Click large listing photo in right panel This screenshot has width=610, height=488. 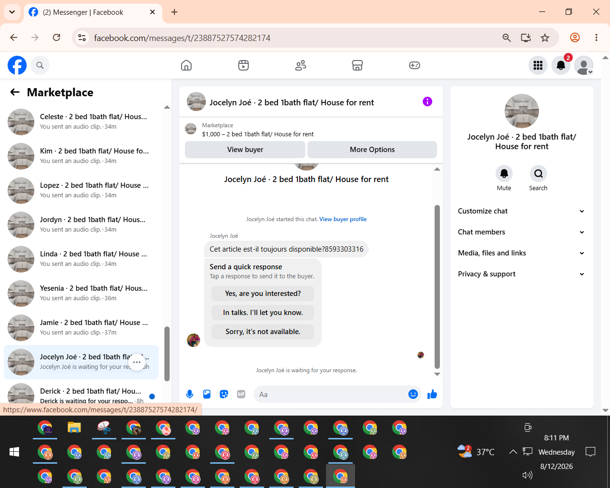tap(522, 111)
